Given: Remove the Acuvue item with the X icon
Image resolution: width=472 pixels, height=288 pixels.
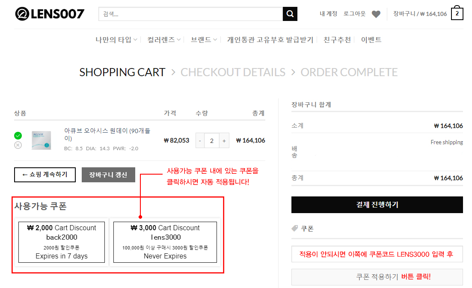Looking at the screenshot, I should [x=18, y=145].
